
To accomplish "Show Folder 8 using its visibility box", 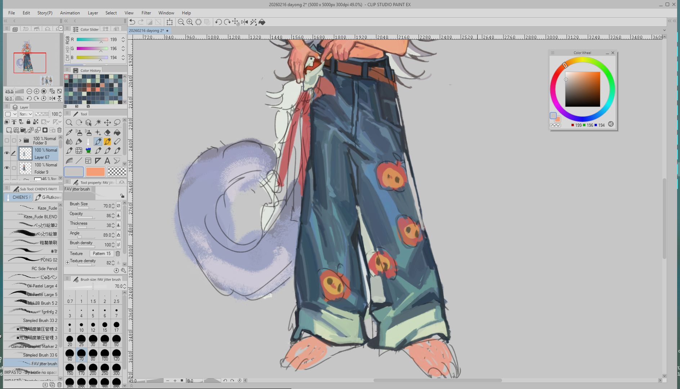I will [7, 140].
